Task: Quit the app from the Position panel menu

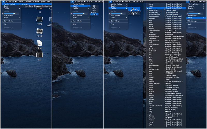Action: coord(119,24)
